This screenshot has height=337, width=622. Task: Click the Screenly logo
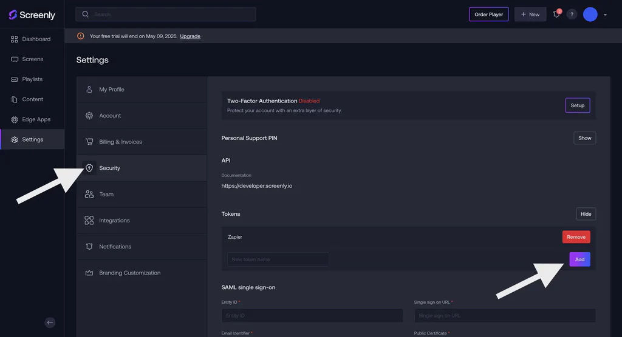coord(32,15)
